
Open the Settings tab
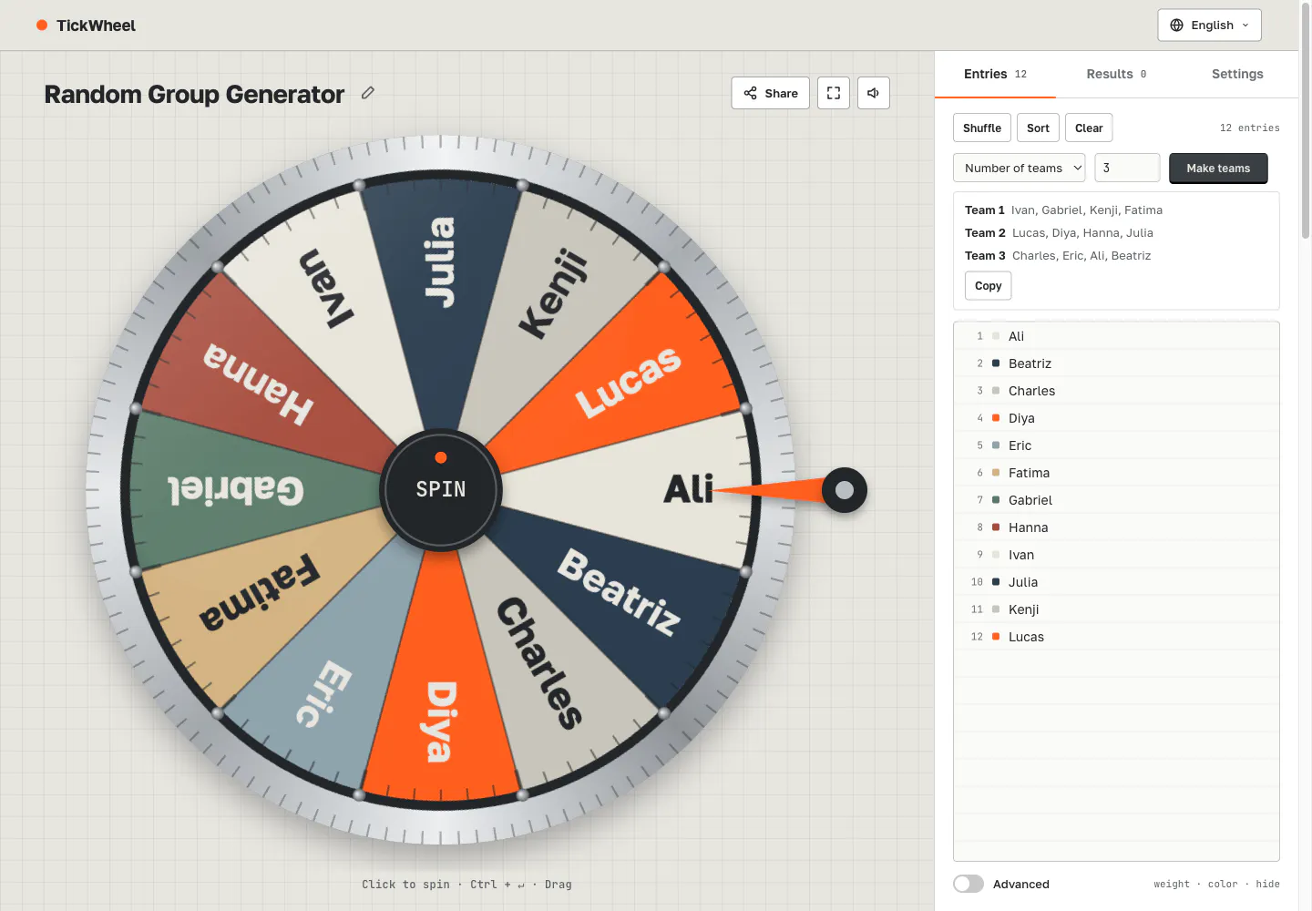pyautogui.click(x=1237, y=74)
